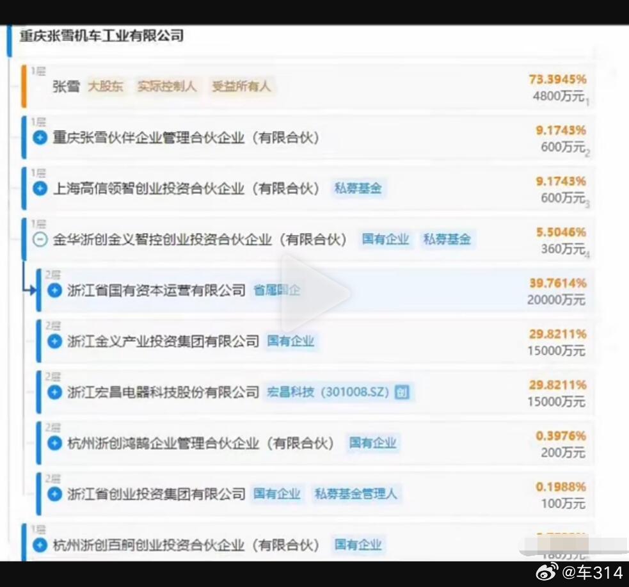Click the 360万元 capital amount
Image resolution: width=629 pixels, height=587 pixels.
click(563, 249)
